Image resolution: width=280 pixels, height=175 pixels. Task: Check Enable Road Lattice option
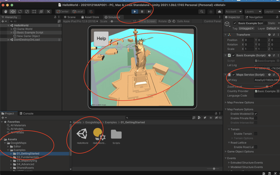pyautogui.click(x=256, y=147)
